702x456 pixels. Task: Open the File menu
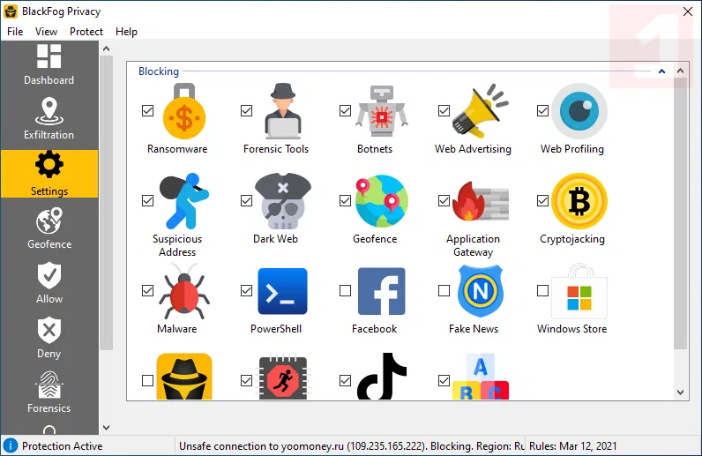(15, 32)
